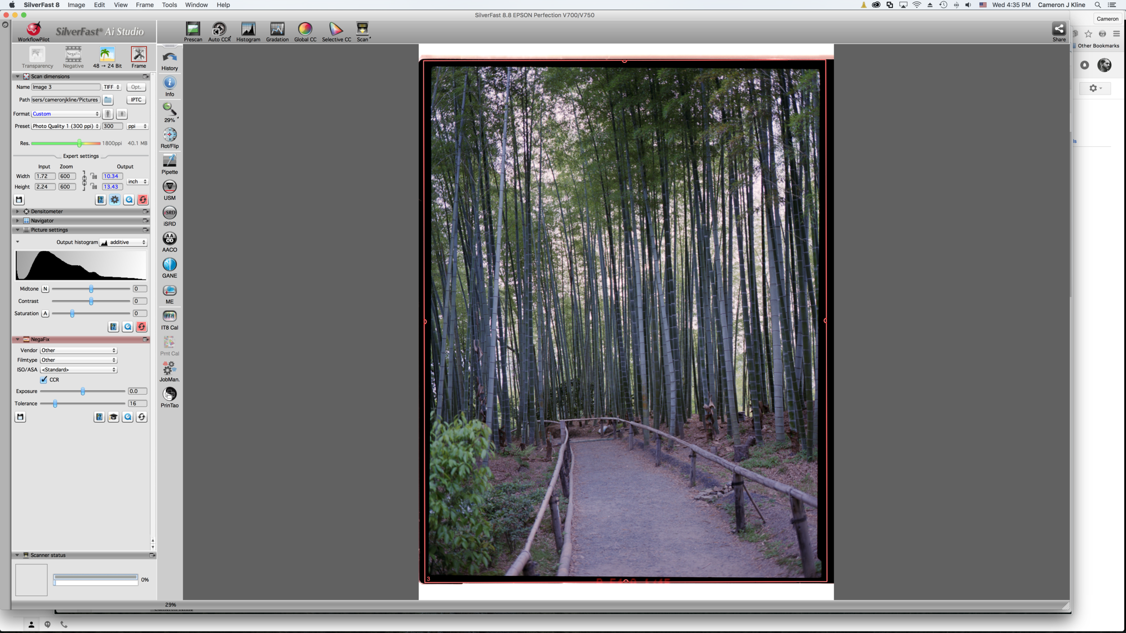Open the Image menu

76,5
